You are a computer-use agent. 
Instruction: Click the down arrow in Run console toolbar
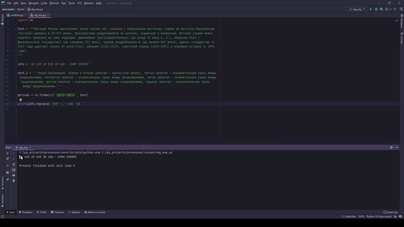(14, 159)
